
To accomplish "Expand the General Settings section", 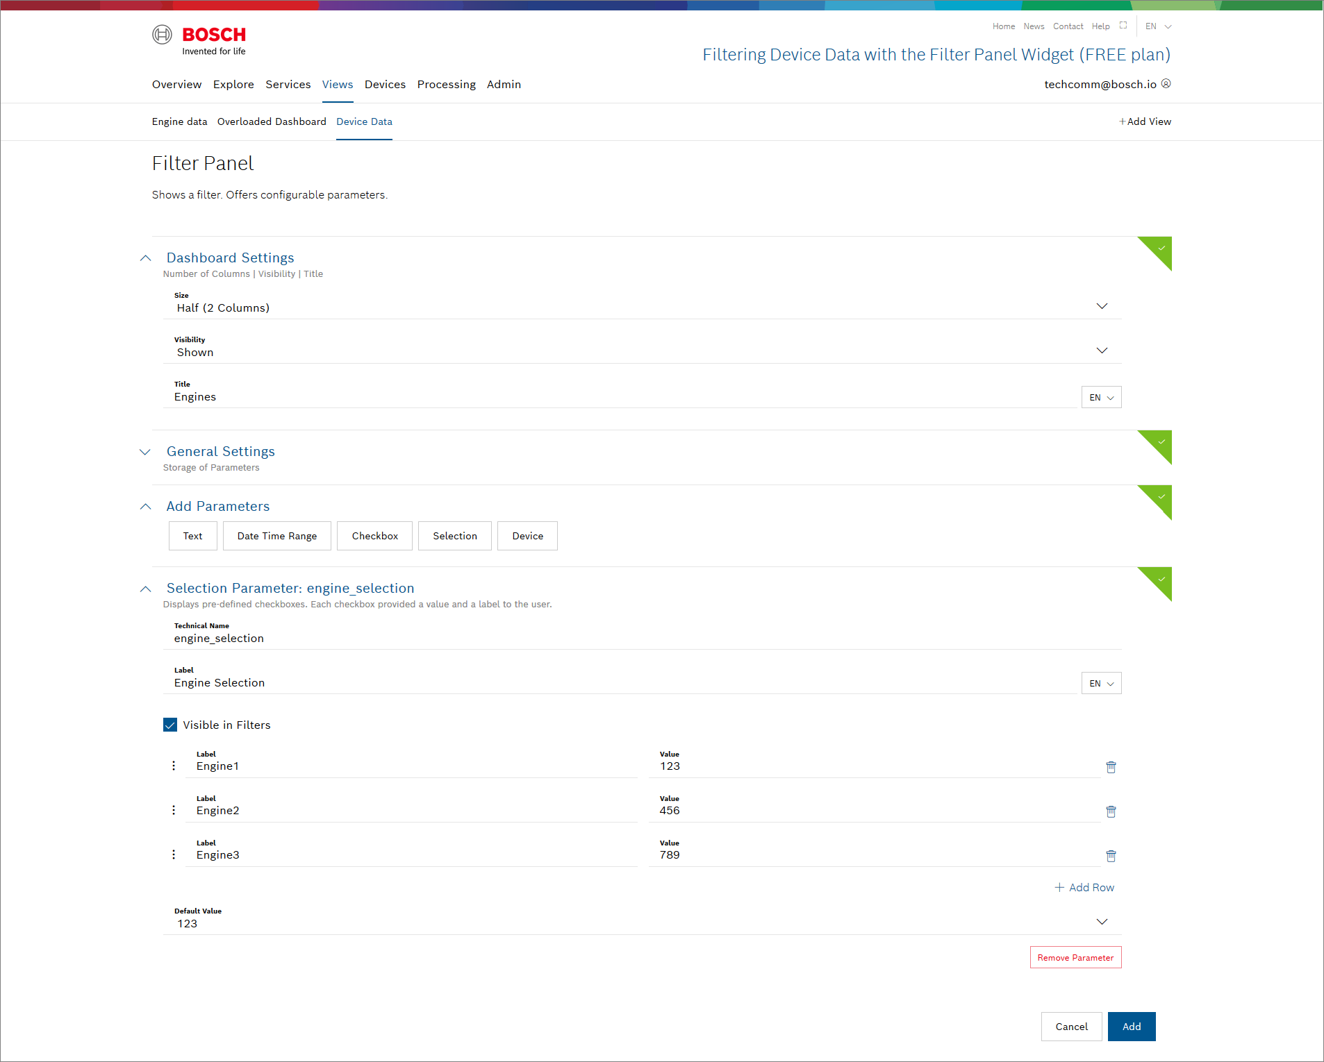I will tap(145, 452).
